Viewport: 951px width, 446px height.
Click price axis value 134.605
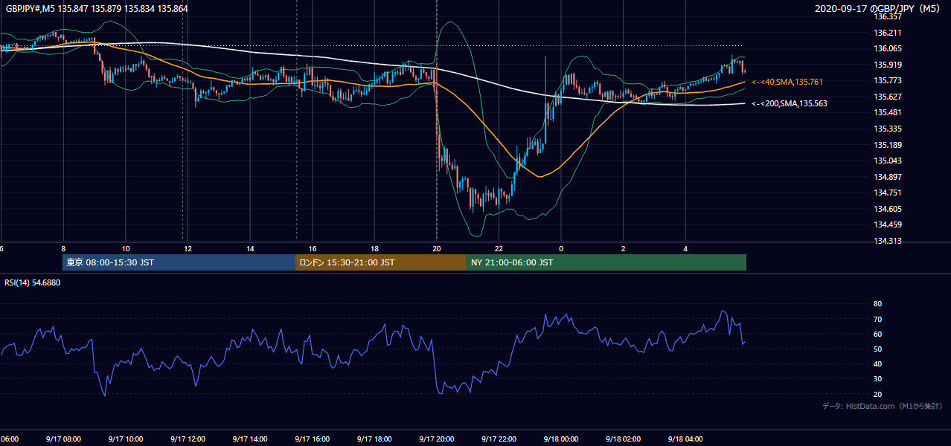tap(888, 209)
